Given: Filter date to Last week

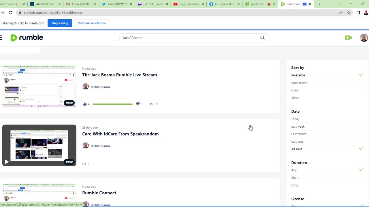Looking at the screenshot, I should click(298, 126).
